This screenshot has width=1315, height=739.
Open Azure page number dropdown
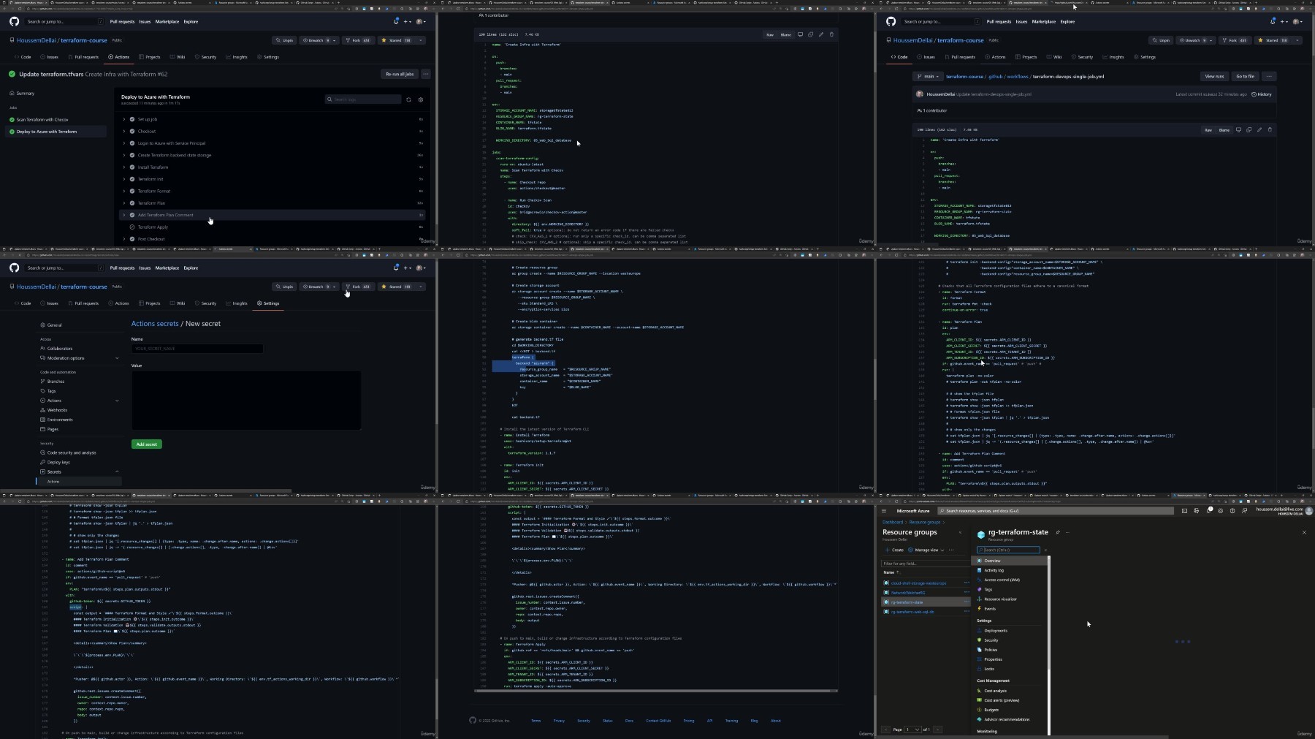(x=912, y=729)
